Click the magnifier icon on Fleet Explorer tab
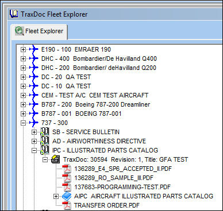The height and width of the screenshot is (211, 223). 19,31
